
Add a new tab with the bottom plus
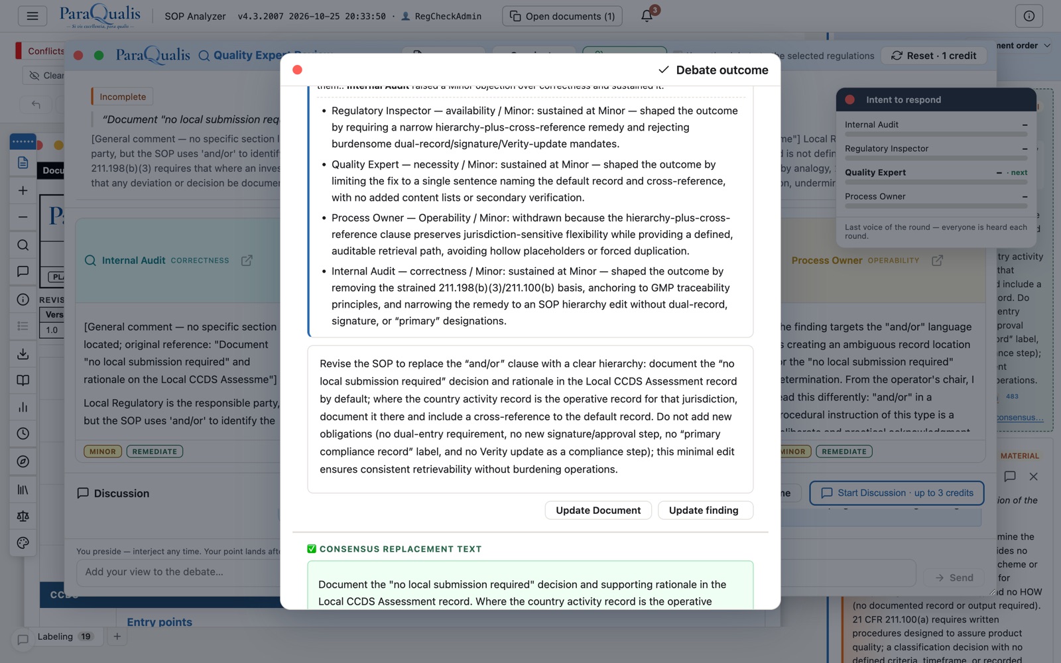117,636
